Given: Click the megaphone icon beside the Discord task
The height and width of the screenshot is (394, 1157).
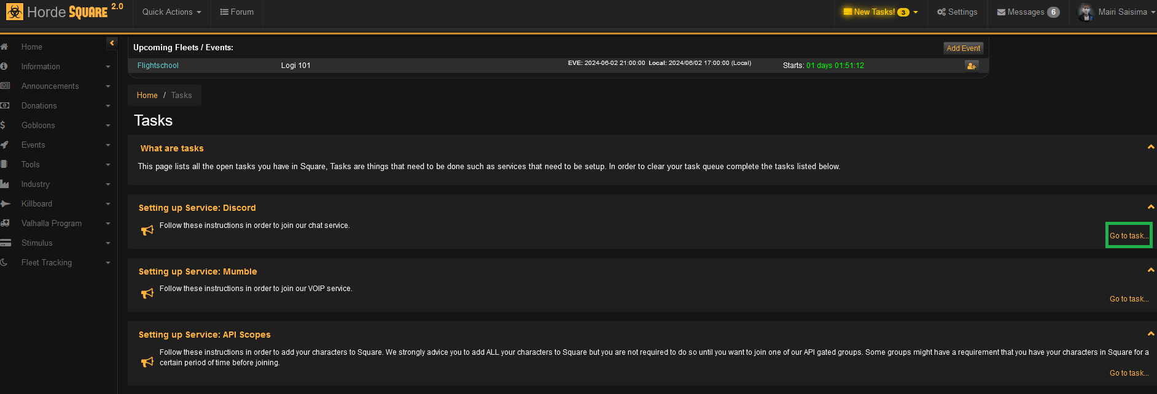Looking at the screenshot, I should [x=147, y=230].
